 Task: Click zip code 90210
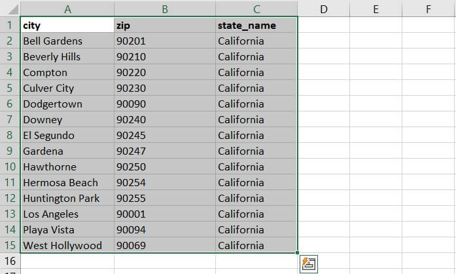pyautogui.click(x=165, y=56)
